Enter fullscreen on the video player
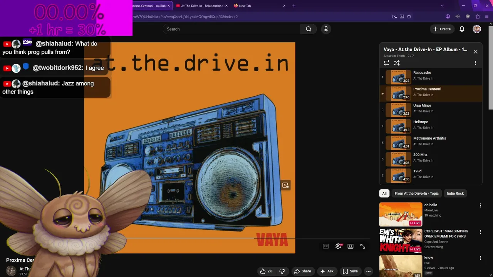This screenshot has height=277, width=493. (x=363, y=246)
